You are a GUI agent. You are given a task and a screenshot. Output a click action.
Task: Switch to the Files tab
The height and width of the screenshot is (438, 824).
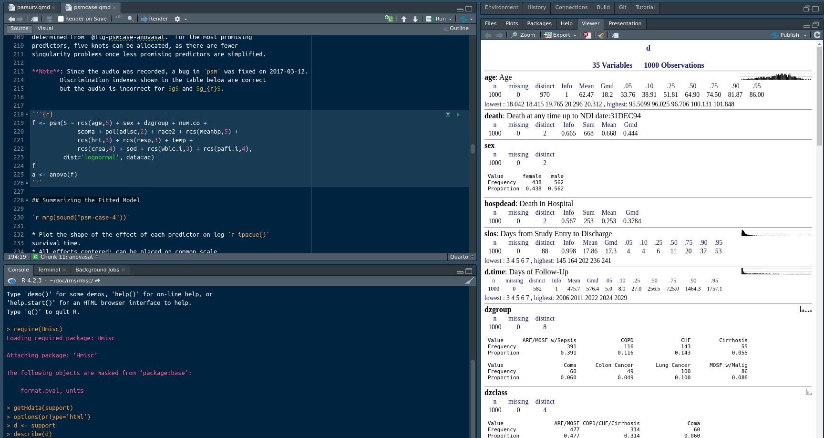tap(490, 24)
